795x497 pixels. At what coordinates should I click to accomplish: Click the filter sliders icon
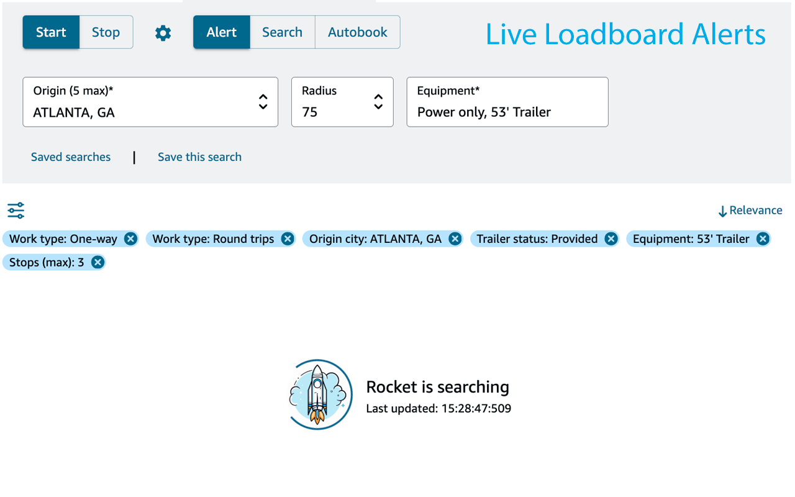click(x=16, y=211)
